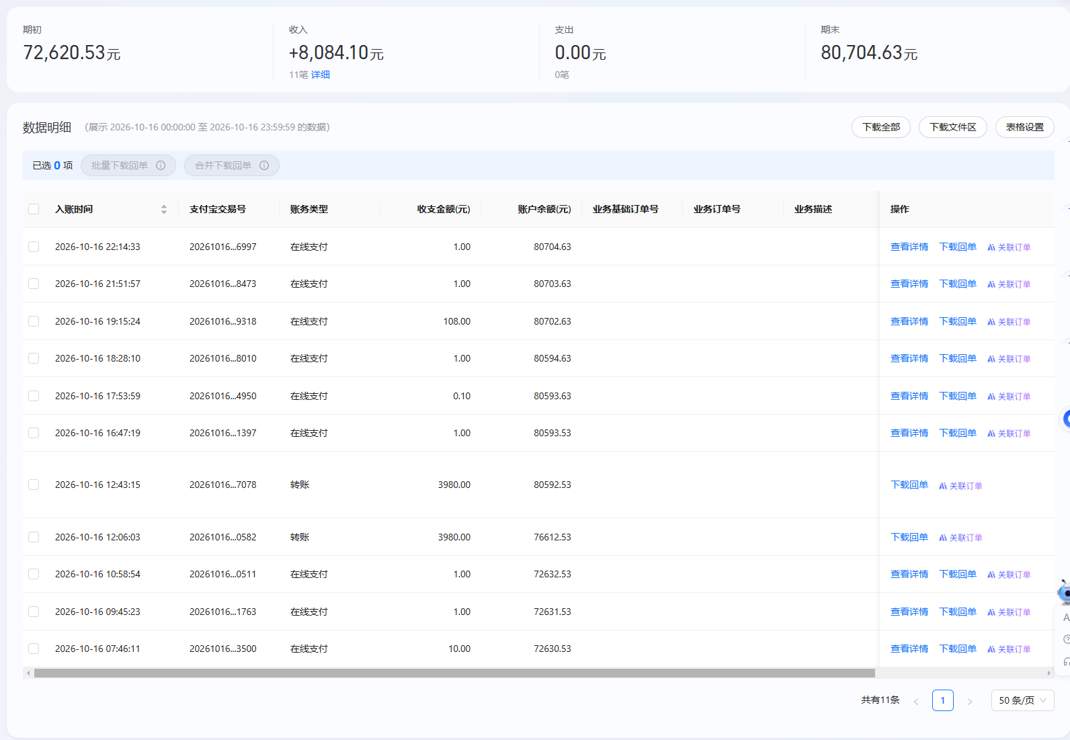The height and width of the screenshot is (740, 1070).
Task: Click 下载回单 for transaction 20261016...8473
Action: click(x=958, y=284)
